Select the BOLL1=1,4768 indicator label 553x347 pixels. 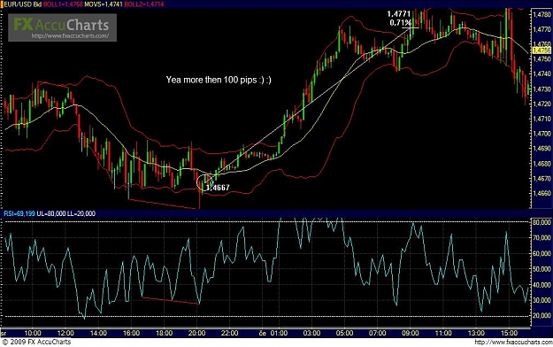pyautogui.click(x=63, y=4)
